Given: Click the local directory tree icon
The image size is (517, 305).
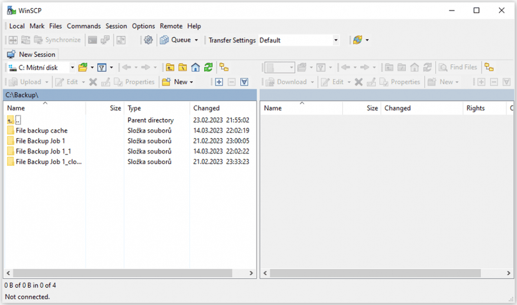Looking at the screenshot, I should [x=224, y=67].
